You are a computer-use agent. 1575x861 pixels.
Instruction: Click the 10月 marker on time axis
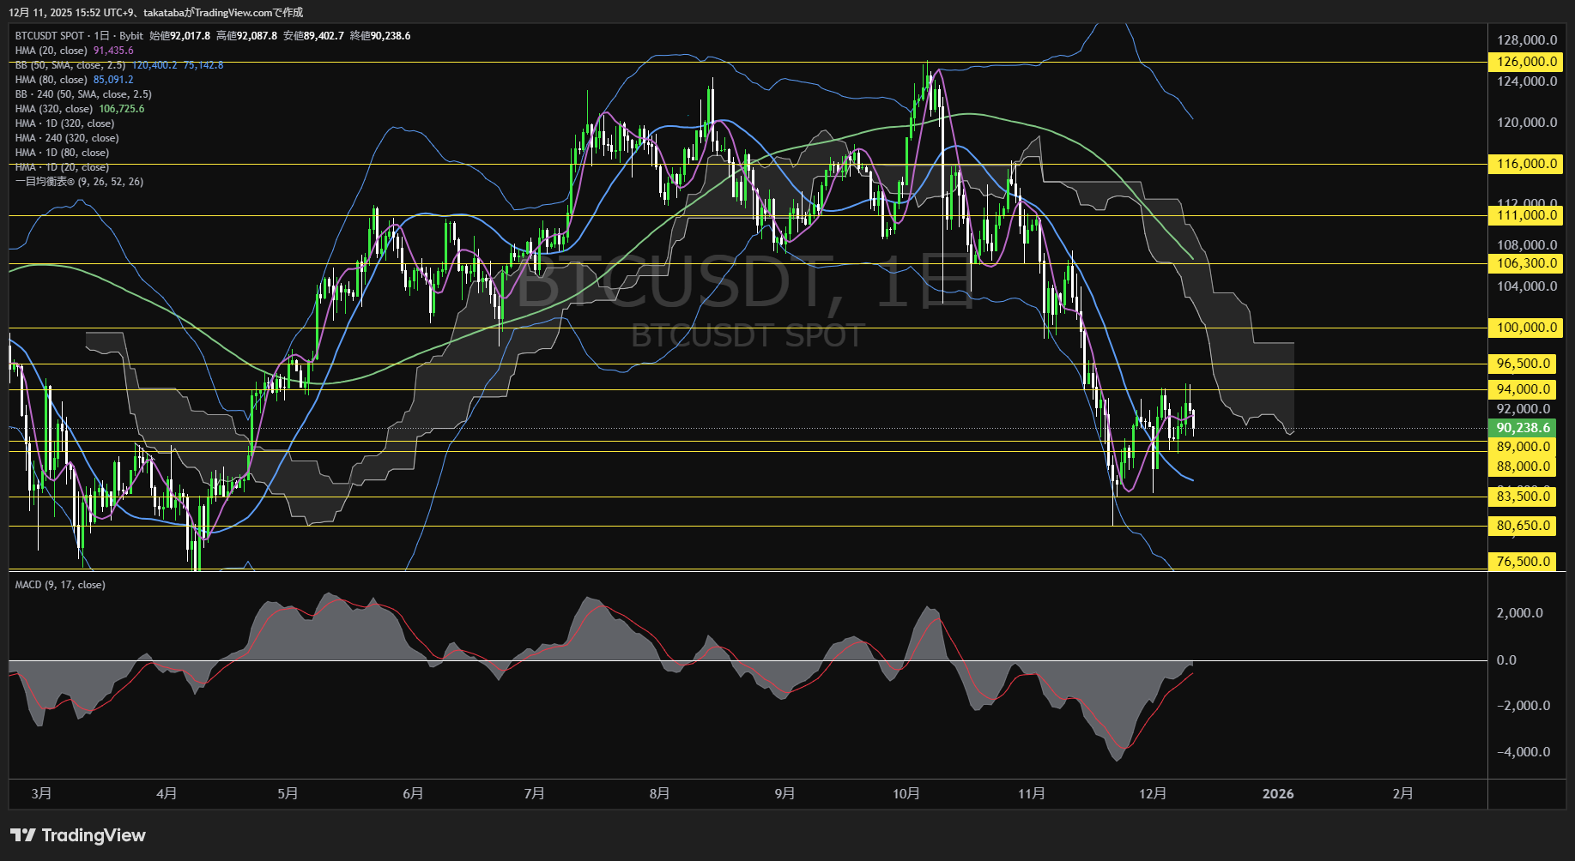pyautogui.click(x=906, y=794)
